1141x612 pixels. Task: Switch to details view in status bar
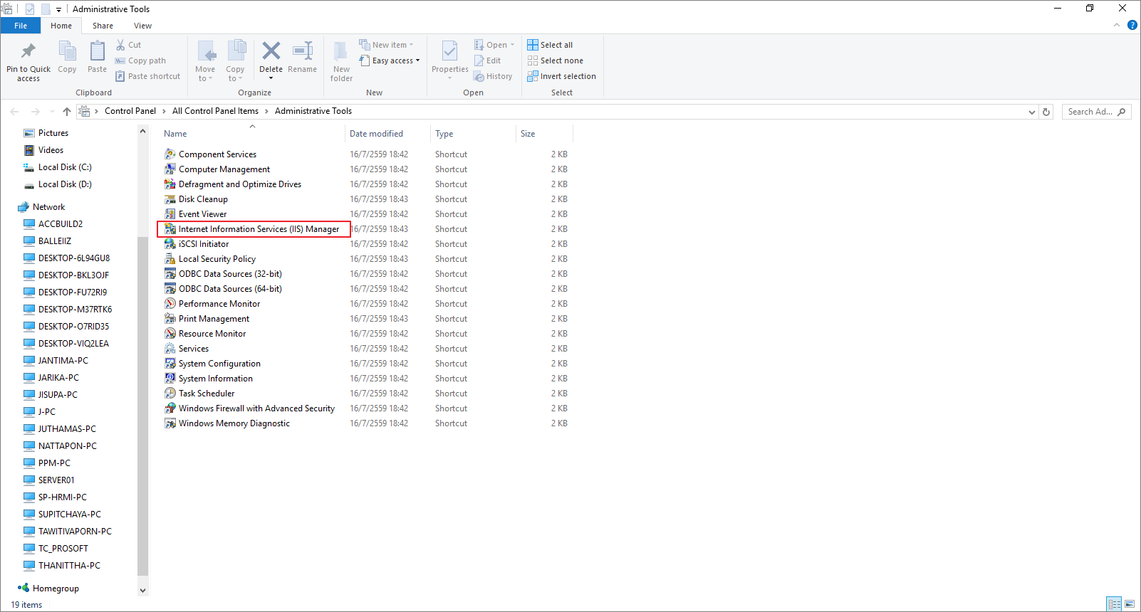pyautogui.click(x=1115, y=604)
